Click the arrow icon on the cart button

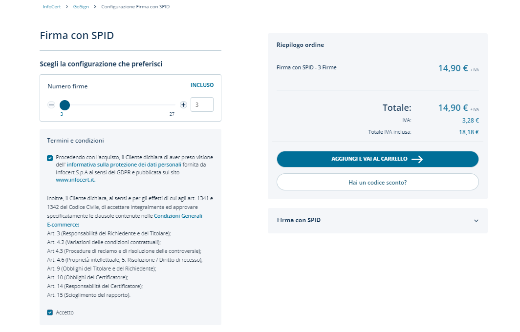pyautogui.click(x=417, y=159)
